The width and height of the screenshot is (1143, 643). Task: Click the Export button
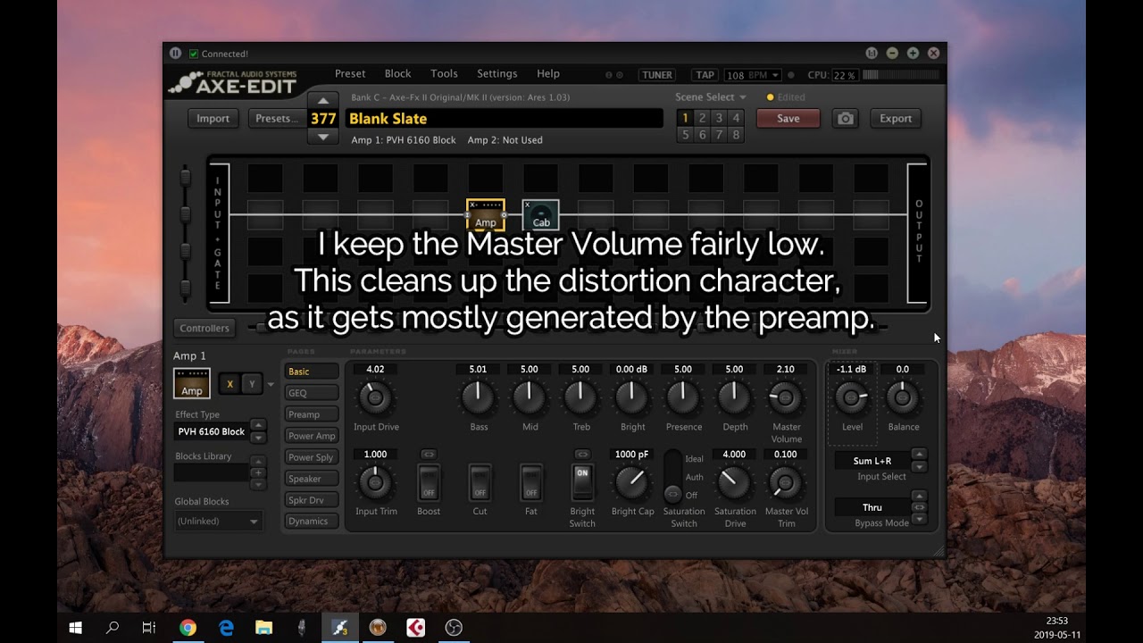(896, 119)
